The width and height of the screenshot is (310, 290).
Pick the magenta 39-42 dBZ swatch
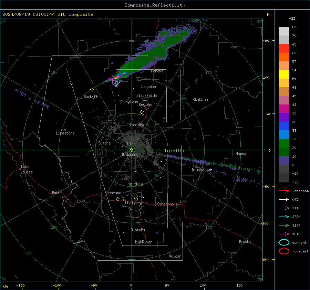coord(284,109)
